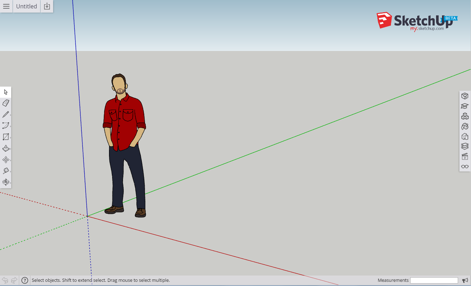Activate the pencil Line tool
Viewport: 471px width, 286px height.
pyautogui.click(x=6, y=115)
